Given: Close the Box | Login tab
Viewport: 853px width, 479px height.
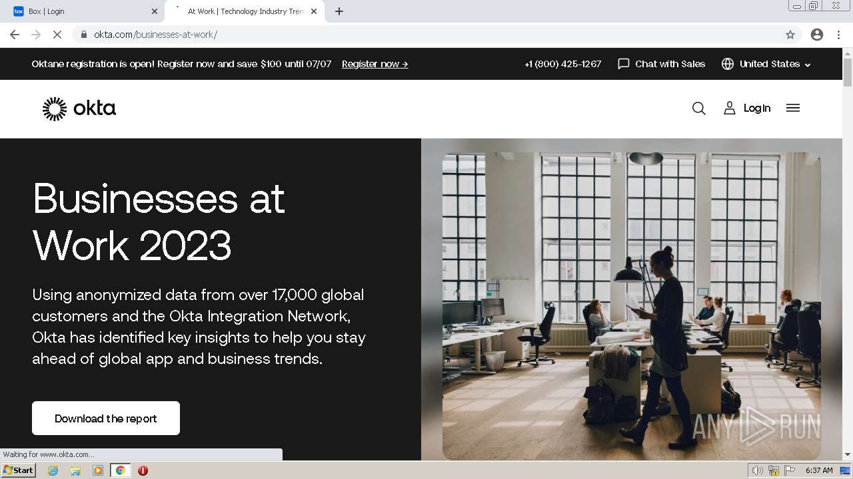Looking at the screenshot, I should point(155,11).
